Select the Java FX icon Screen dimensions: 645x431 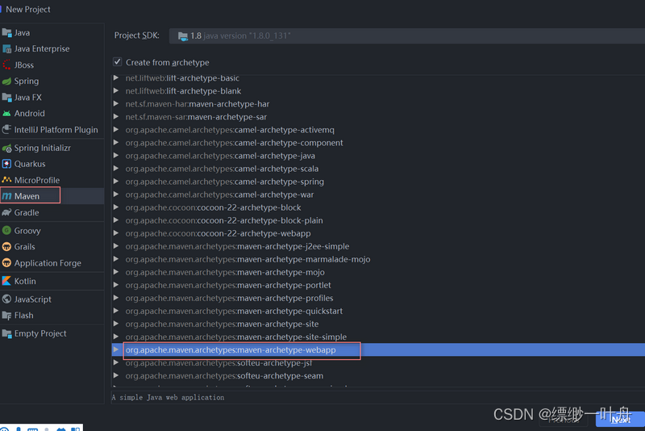click(x=6, y=97)
